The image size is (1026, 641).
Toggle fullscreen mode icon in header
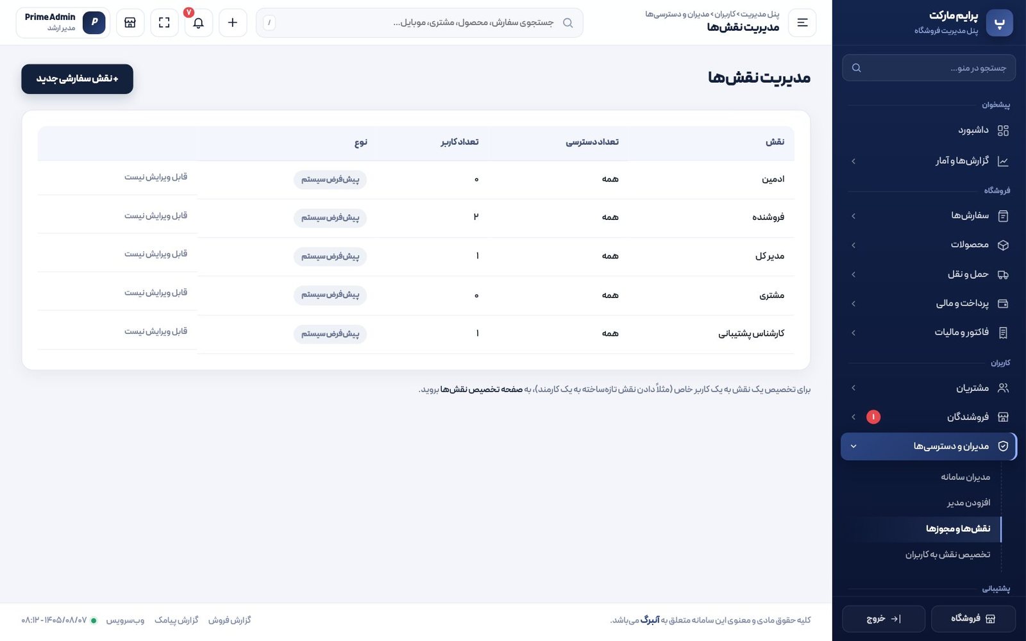click(x=164, y=22)
